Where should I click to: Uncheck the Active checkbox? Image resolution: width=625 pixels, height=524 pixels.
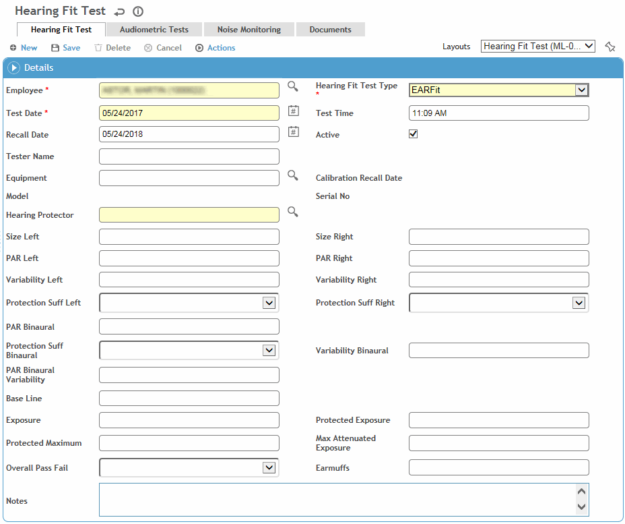click(x=414, y=134)
